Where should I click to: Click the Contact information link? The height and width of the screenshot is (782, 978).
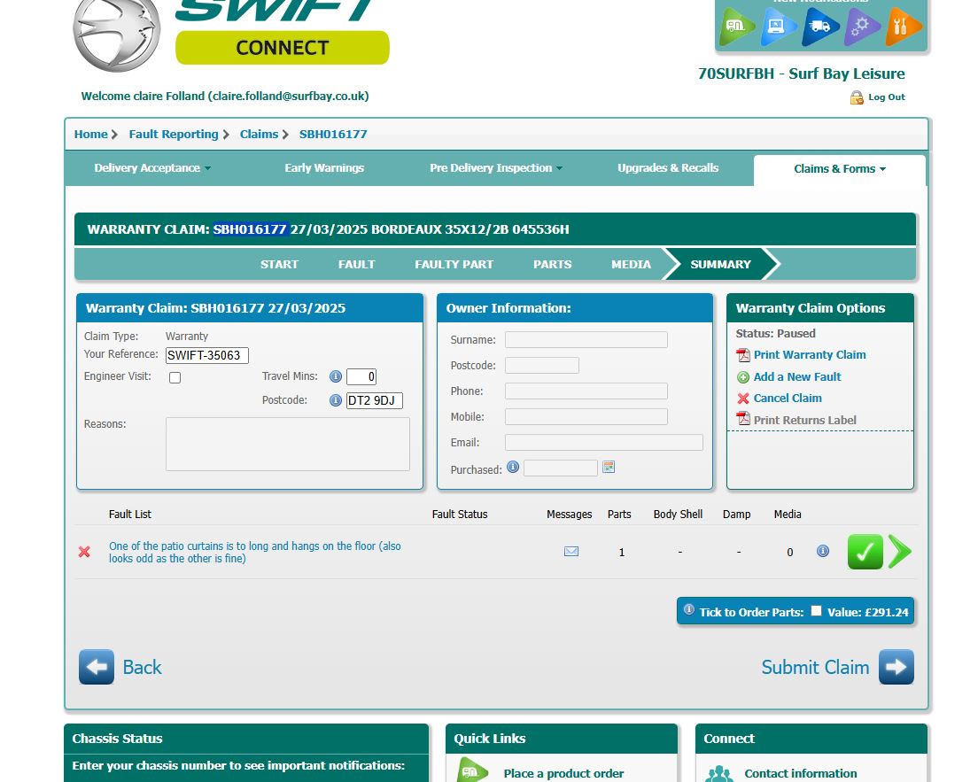[800, 773]
